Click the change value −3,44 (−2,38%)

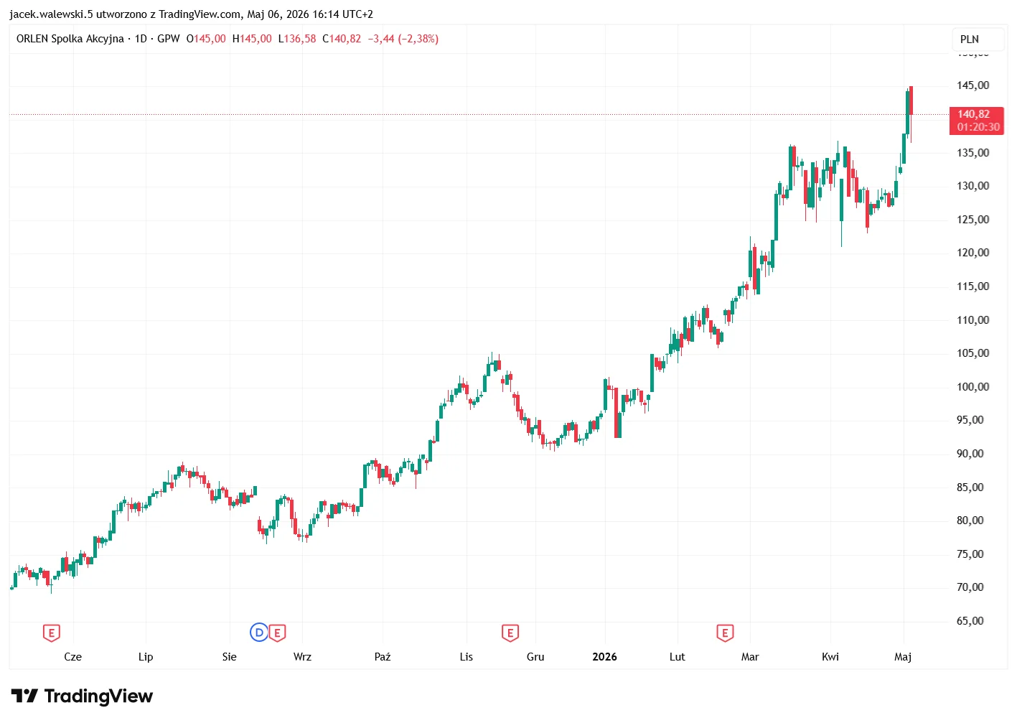click(403, 39)
